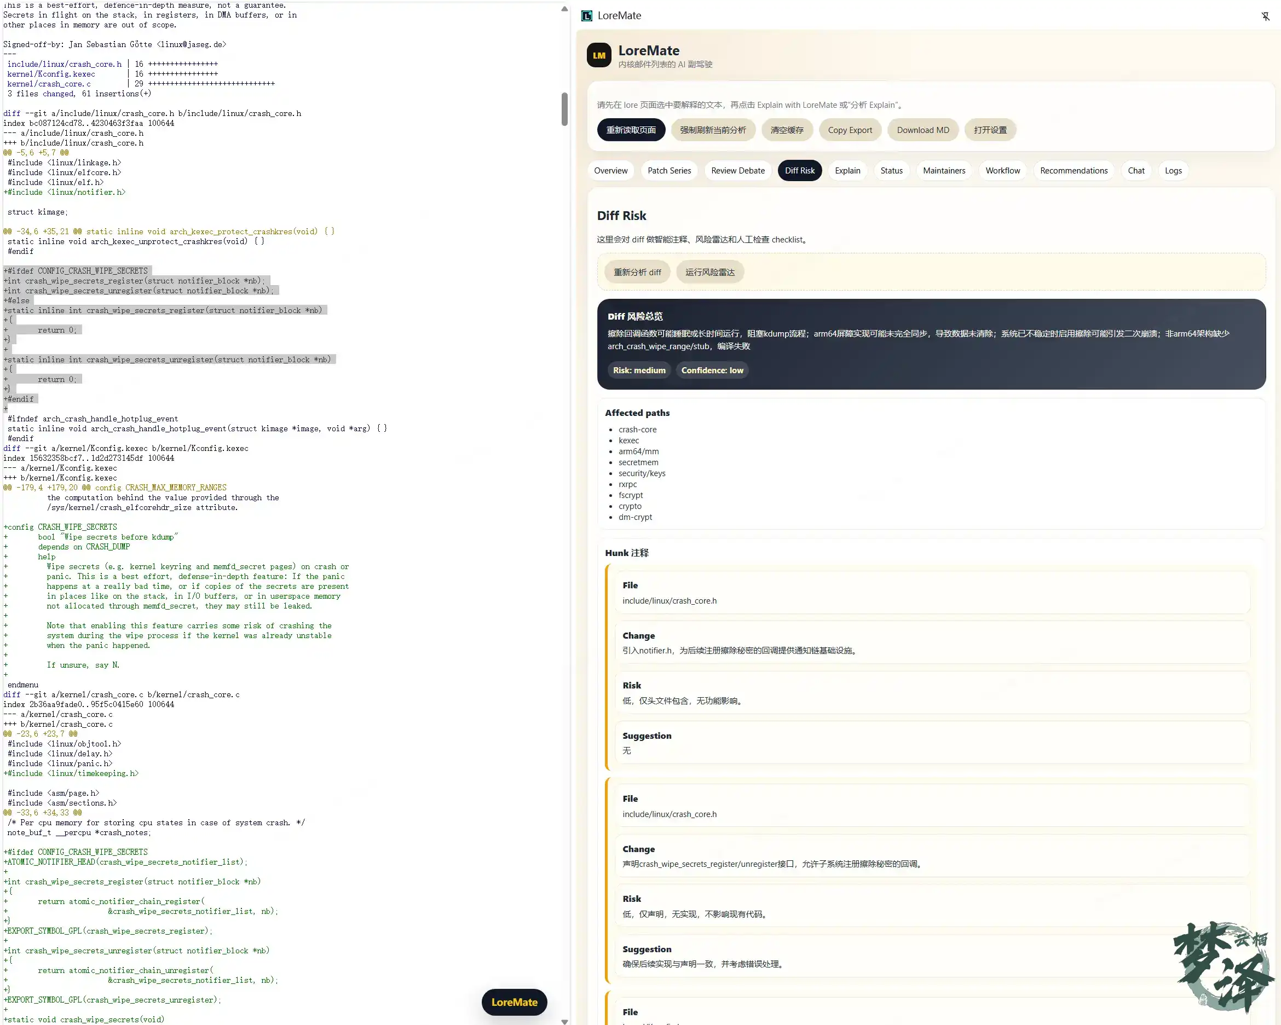Click the Risk: medium badge
The height and width of the screenshot is (1025, 1281).
tap(639, 370)
